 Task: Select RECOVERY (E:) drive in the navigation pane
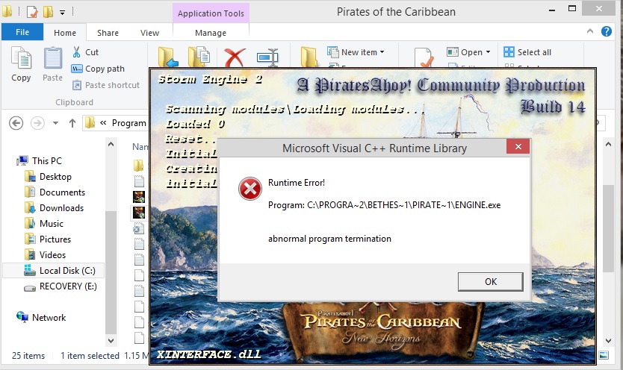(60, 286)
